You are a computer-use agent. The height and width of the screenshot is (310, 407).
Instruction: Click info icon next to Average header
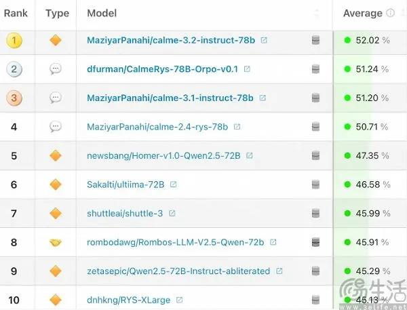tap(390, 13)
